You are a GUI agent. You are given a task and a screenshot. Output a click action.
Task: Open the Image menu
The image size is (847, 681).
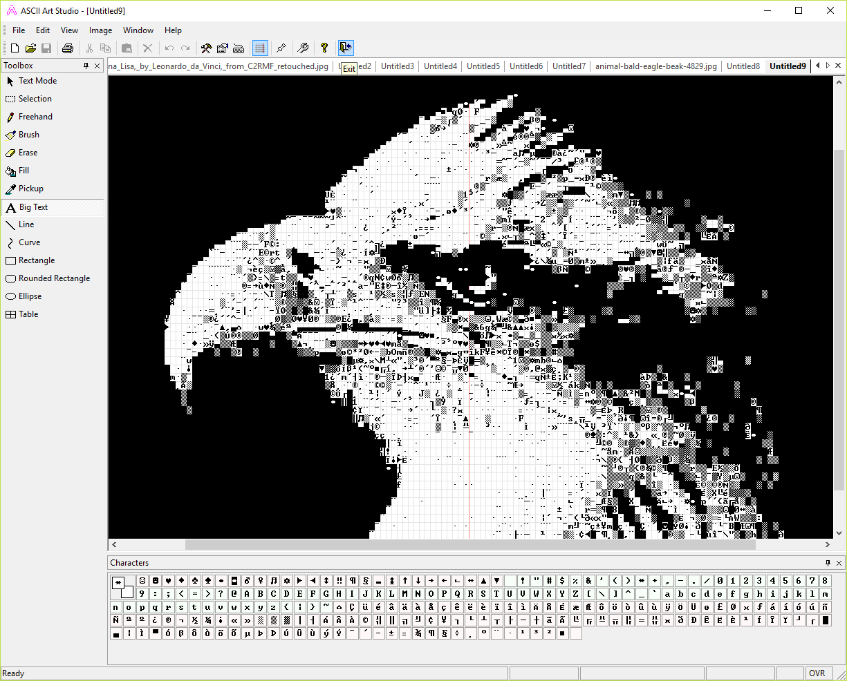tap(100, 30)
